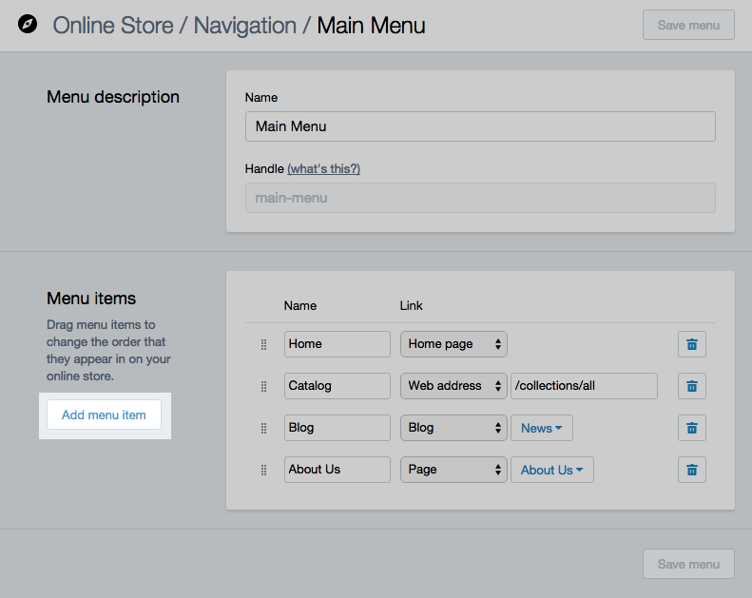This screenshot has height=598, width=752.
Task: Go to Navigation breadcrumb
Action: [244, 26]
